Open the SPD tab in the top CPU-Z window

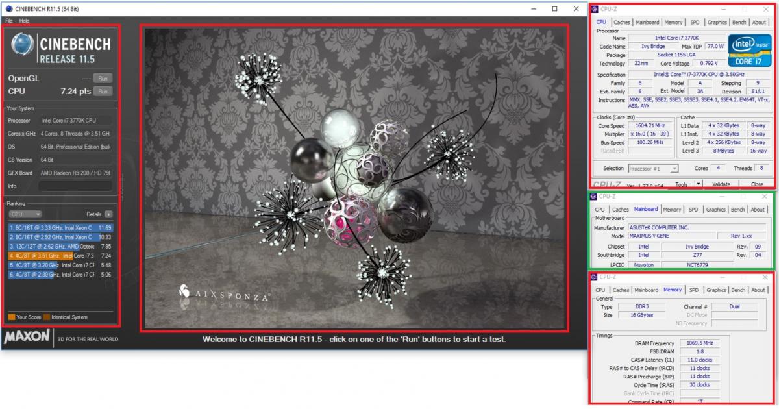tap(694, 22)
